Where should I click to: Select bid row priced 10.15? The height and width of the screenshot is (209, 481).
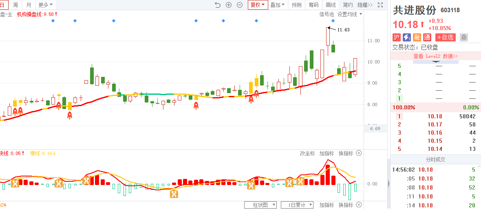pos(436,141)
